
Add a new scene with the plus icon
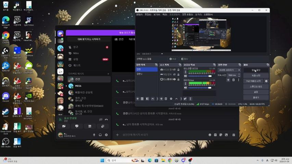pyautogui.click(x=138, y=99)
